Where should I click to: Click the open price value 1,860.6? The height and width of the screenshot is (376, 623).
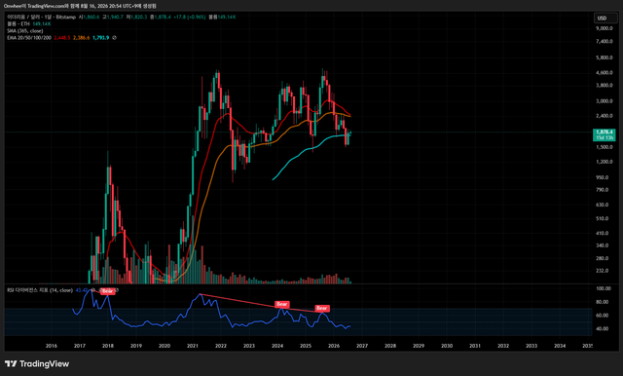coord(91,18)
